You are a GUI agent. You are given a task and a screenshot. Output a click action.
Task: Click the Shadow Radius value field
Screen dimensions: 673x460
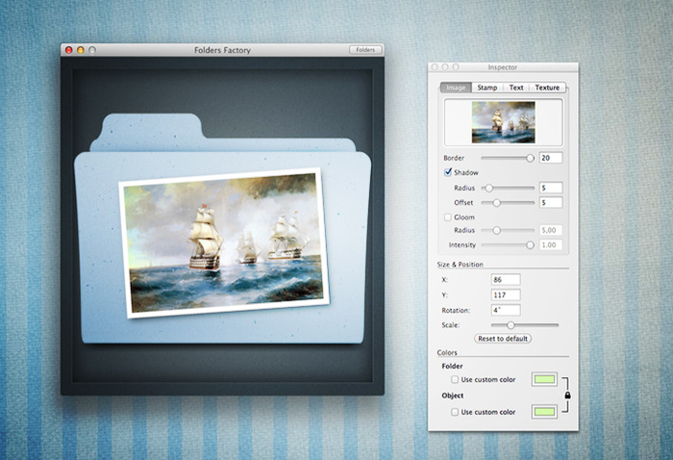(x=551, y=188)
